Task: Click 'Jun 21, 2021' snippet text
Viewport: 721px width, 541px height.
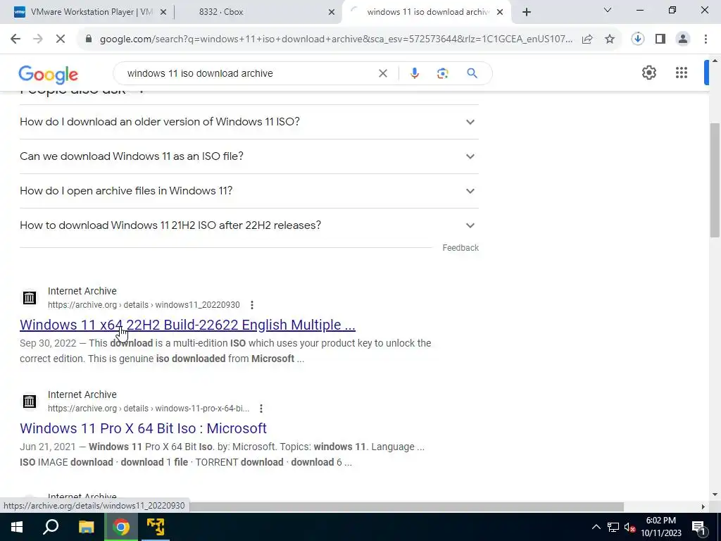Action: (48, 447)
